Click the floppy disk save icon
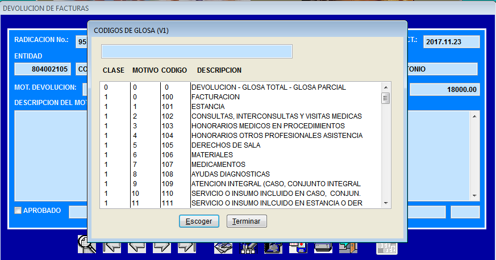Image resolution: width=496 pixels, height=260 pixels. pos(298,248)
